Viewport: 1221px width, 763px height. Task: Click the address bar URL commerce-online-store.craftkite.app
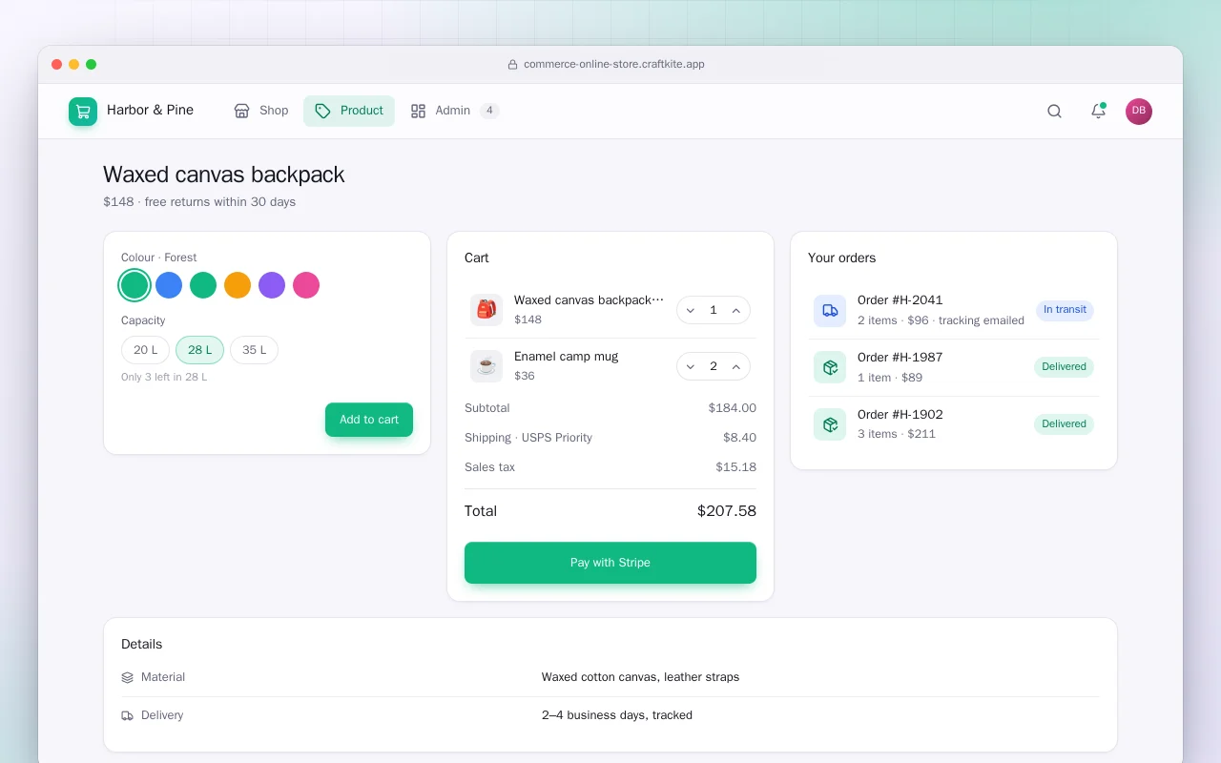pos(614,65)
